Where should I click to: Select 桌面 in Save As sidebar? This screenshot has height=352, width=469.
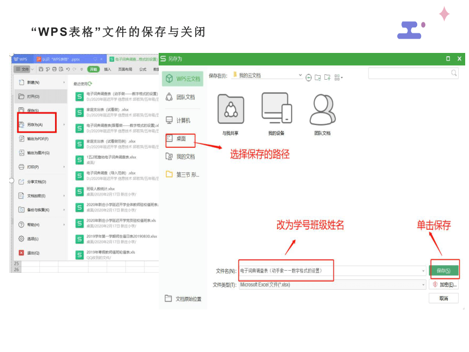pyautogui.click(x=181, y=139)
